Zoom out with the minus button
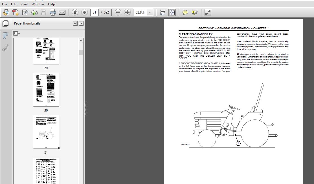This screenshot has height=184, width=314. [x=118, y=12]
